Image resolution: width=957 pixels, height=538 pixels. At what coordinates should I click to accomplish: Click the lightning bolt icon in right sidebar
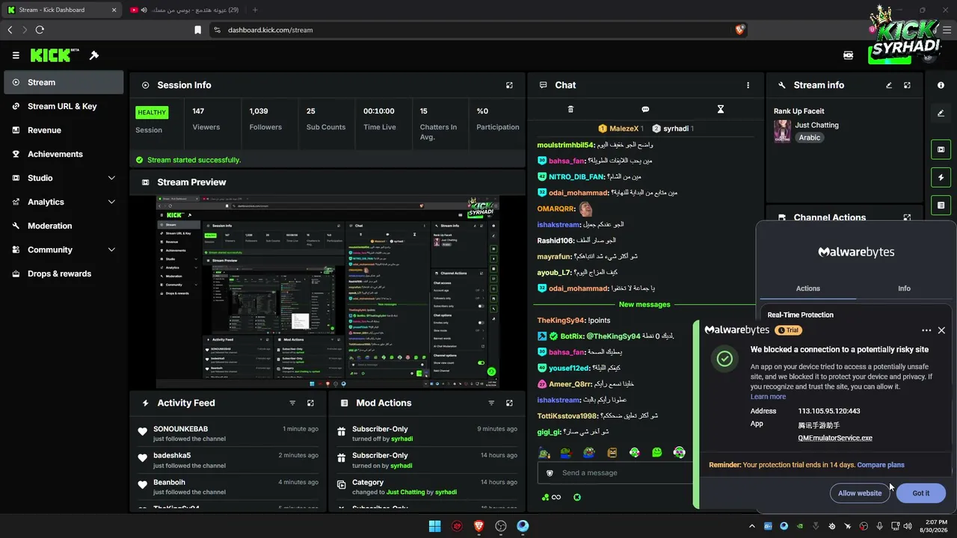[x=941, y=177]
